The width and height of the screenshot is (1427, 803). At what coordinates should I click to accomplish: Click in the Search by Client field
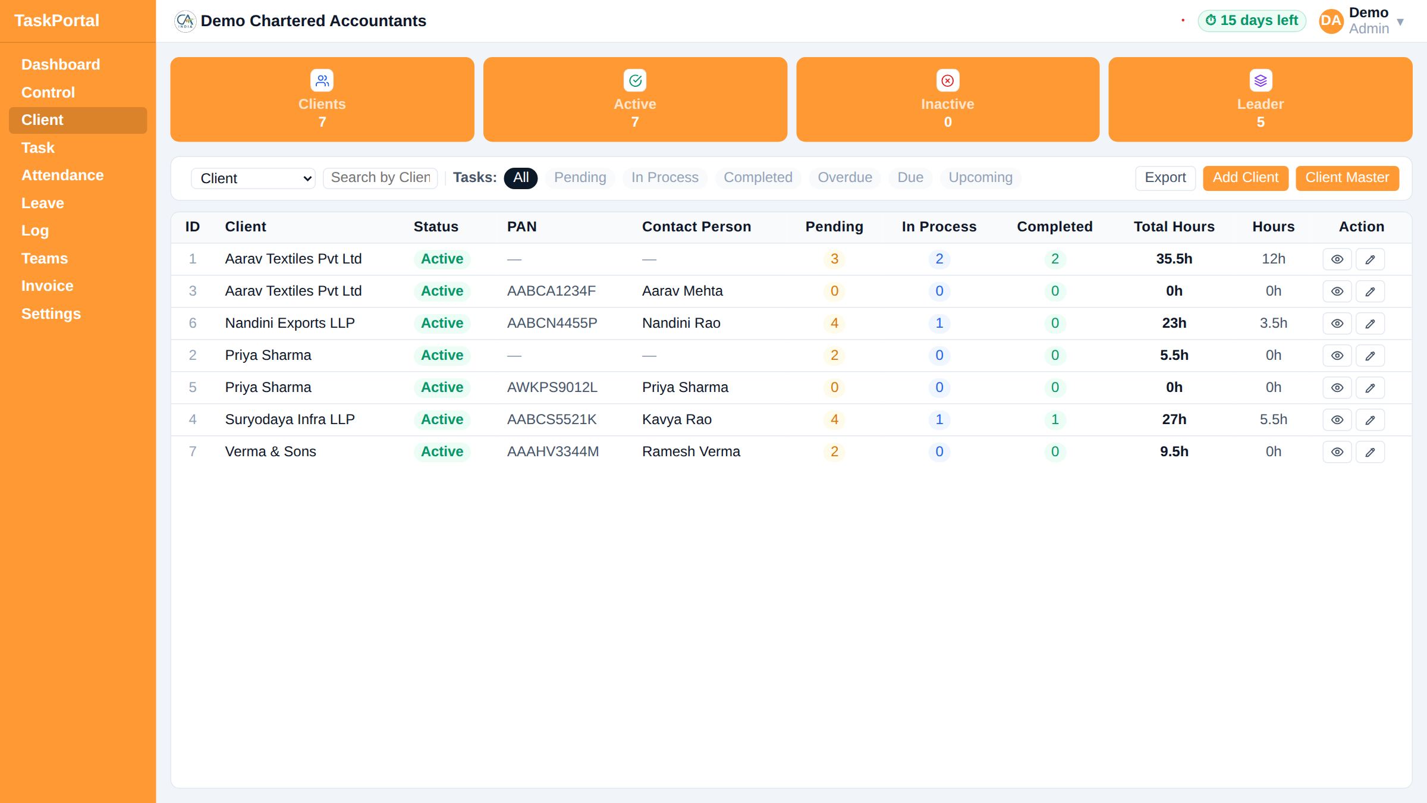click(380, 178)
